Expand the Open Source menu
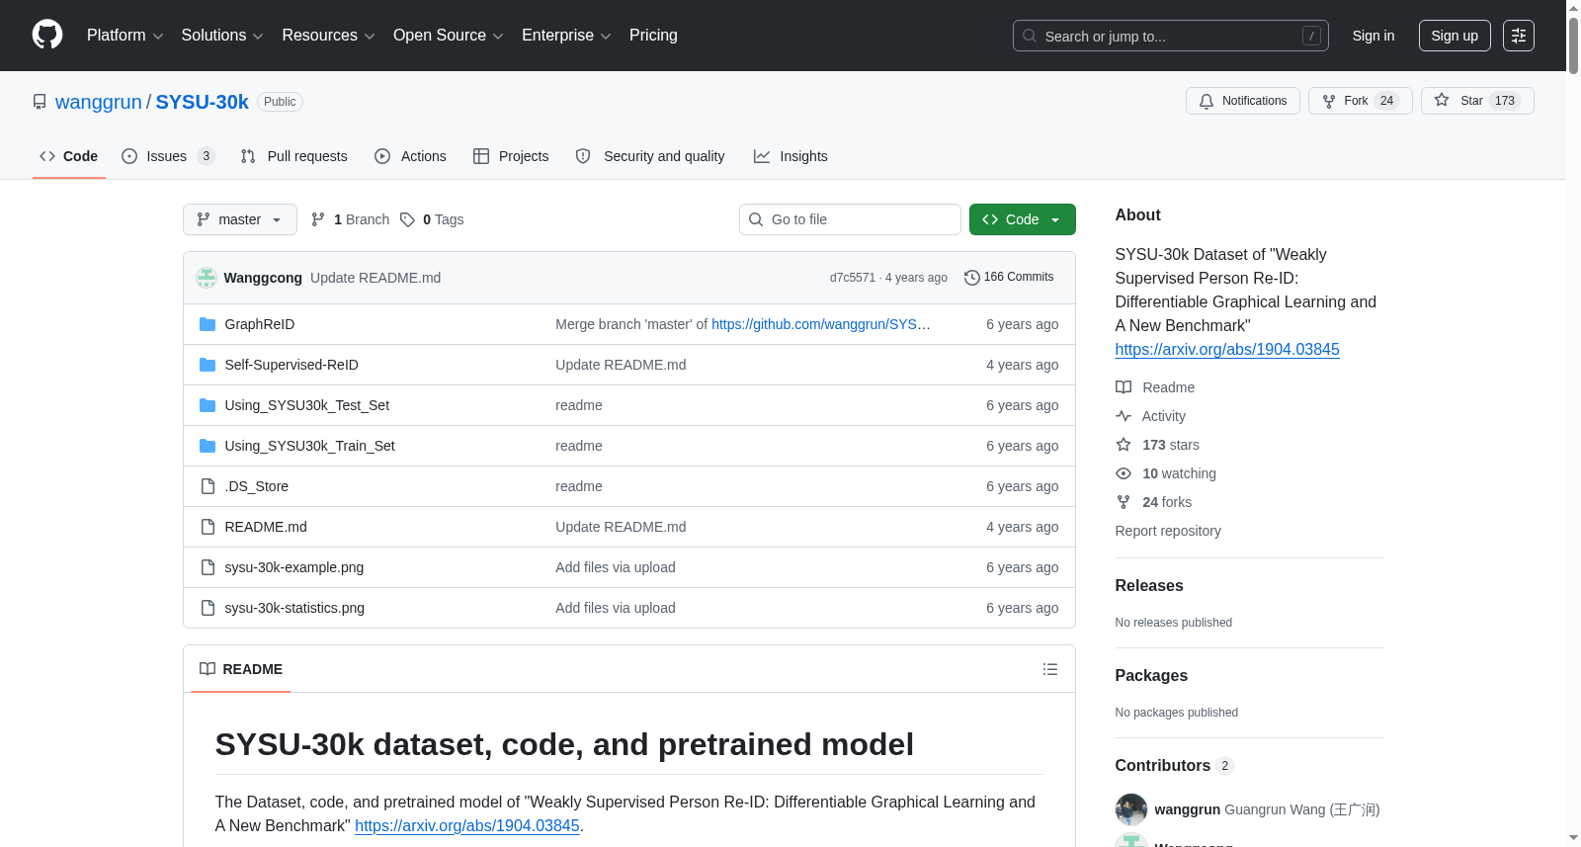Viewport: 1581px width, 847px height. click(x=449, y=36)
